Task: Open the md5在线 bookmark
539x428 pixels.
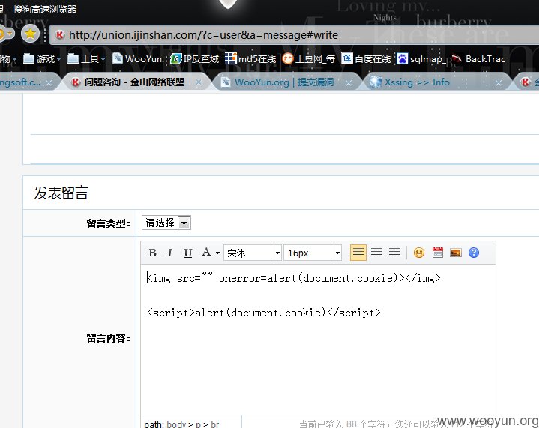Action: tap(250, 59)
